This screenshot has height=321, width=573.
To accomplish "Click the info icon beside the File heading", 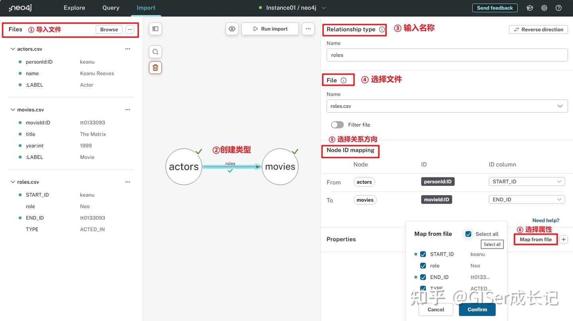I will pyautogui.click(x=343, y=80).
